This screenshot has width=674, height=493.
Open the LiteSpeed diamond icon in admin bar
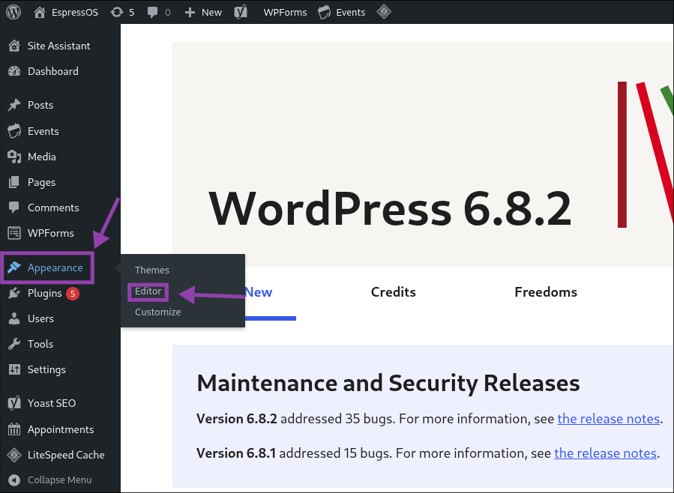pos(384,12)
